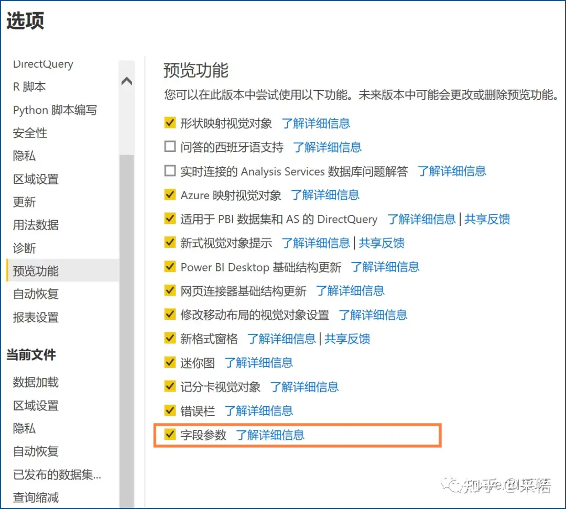566x509 pixels.
Task: Enable 实时连接的 Analysis Services 数据库问题解答 checkbox
Action: 170,170
